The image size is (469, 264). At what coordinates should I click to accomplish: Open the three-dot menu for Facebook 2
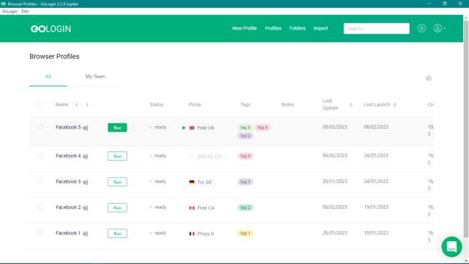point(134,208)
